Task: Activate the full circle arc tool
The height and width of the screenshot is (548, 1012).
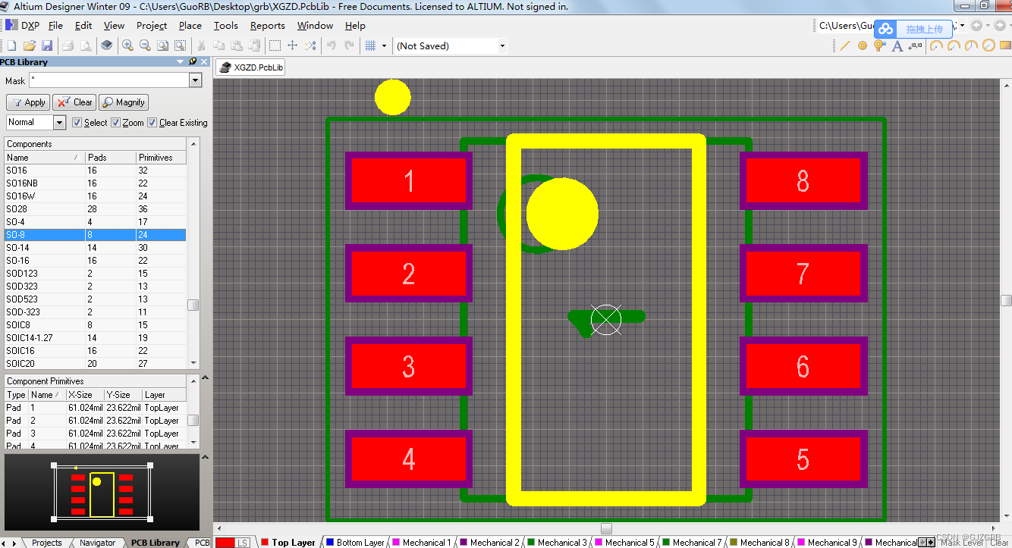Action: coord(988,45)
